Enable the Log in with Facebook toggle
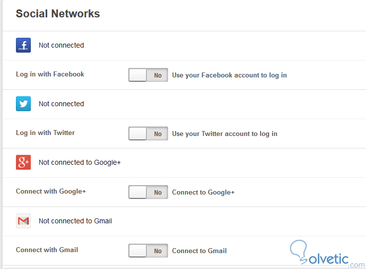This screenshot has width=366, height=269. click(148, 75)
